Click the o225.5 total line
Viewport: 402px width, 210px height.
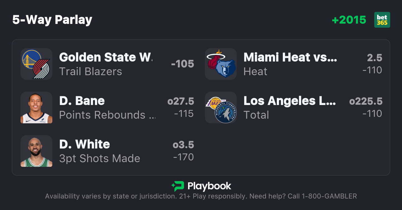click(366, 101)
